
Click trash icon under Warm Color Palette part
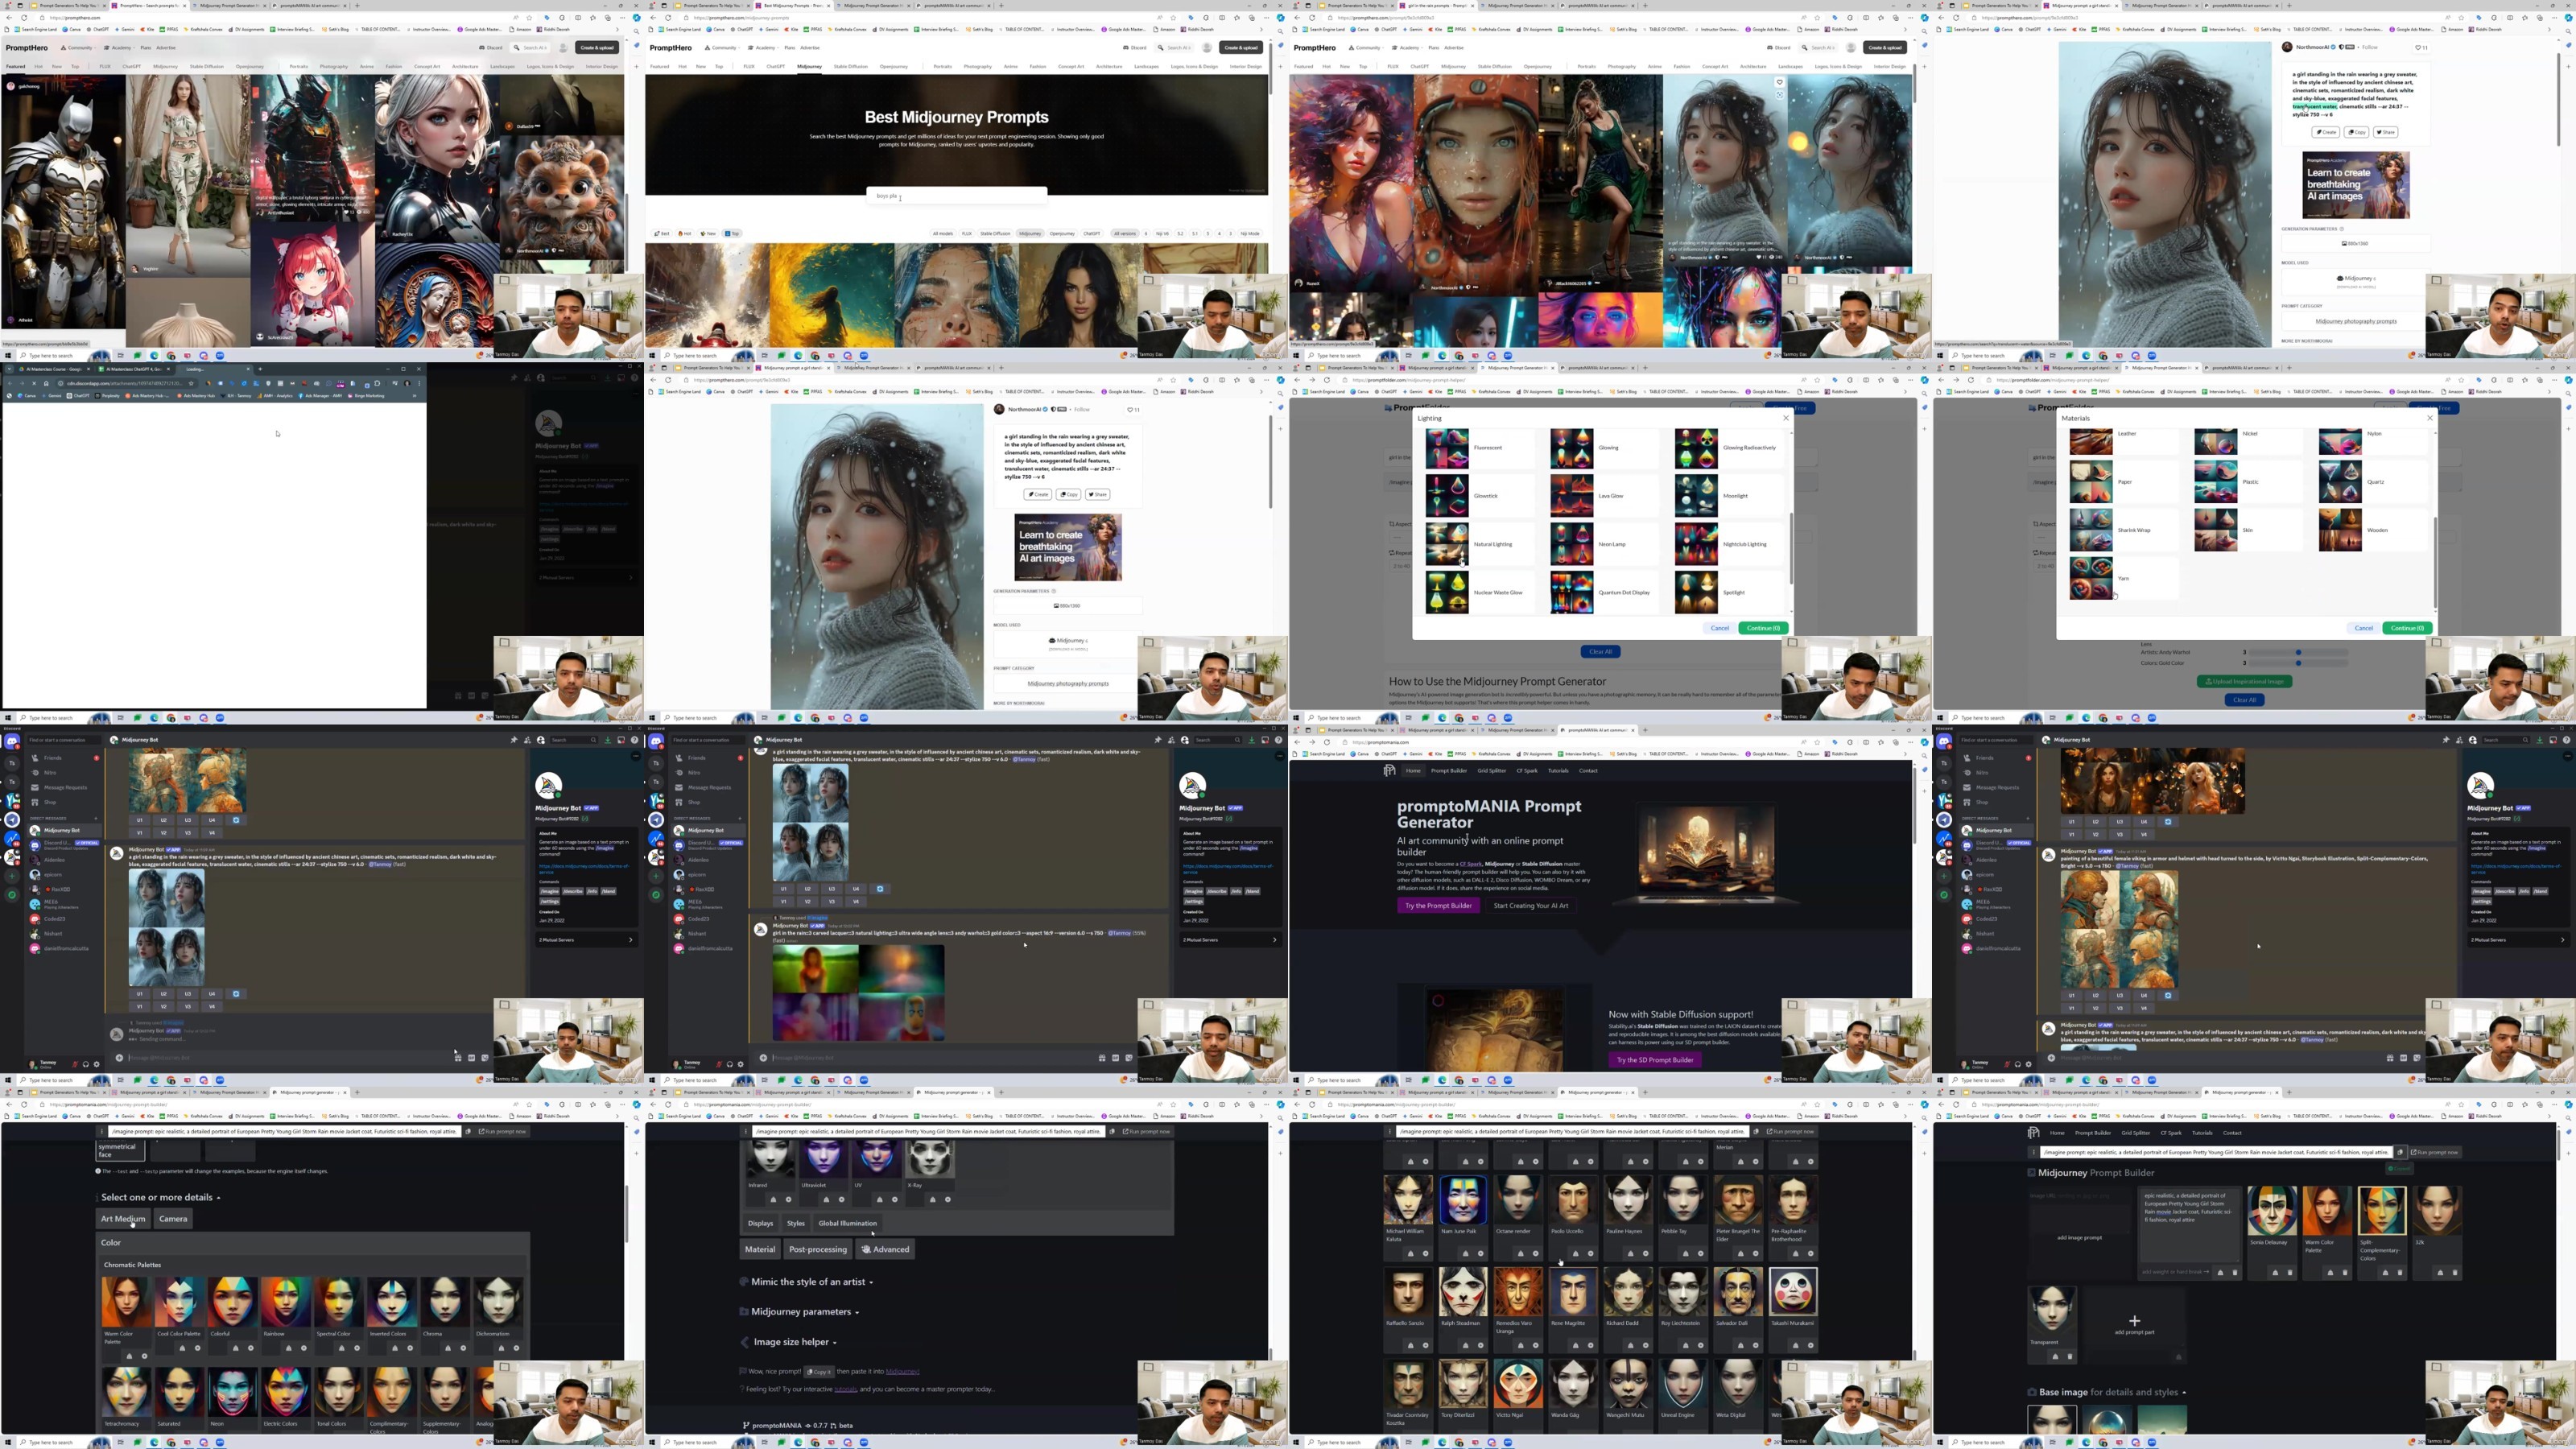(2344, 1272)
